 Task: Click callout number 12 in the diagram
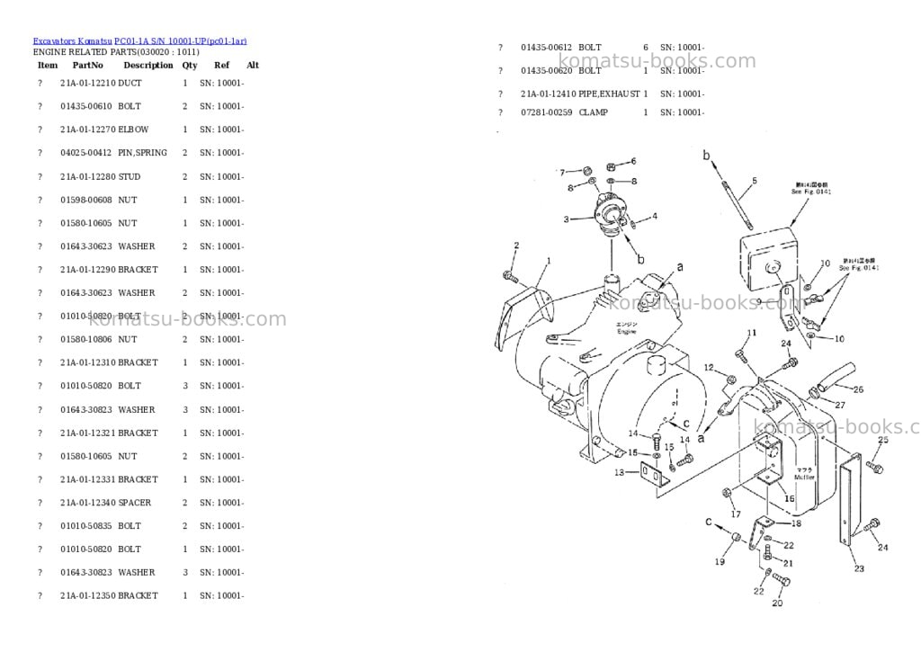[709, 368]
